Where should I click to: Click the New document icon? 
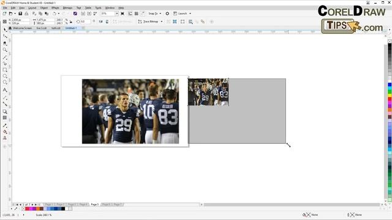tap(4, 13)
